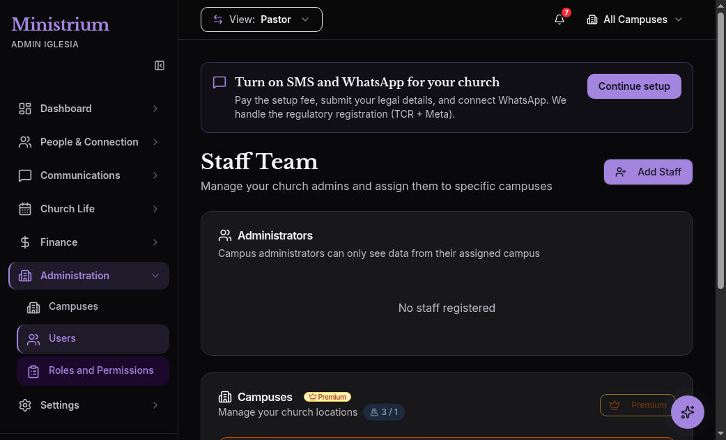Click the Ministrium logo
The width and height of the screenshot is (726, 440).
[x=60, y=24]
